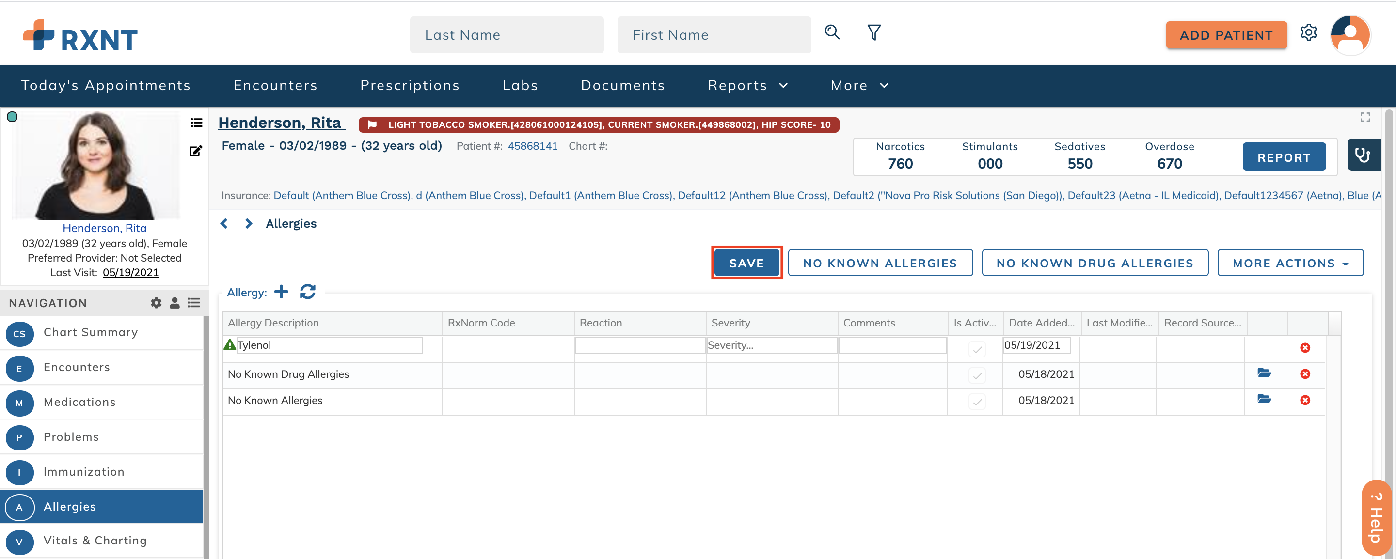Click the green status dot on photo
1396x559 pixels.
click(12, 117)
